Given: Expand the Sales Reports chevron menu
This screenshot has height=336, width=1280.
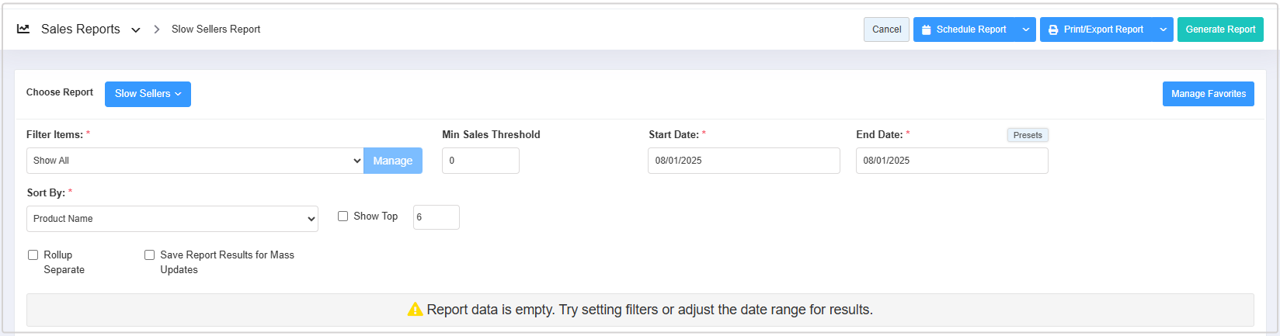Looking at the screenshot, I should click(136, 30).
